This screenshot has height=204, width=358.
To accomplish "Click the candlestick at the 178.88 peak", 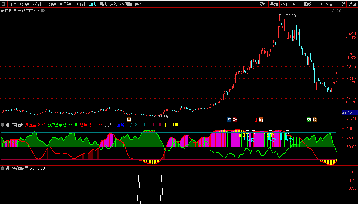I will point(280,21).
